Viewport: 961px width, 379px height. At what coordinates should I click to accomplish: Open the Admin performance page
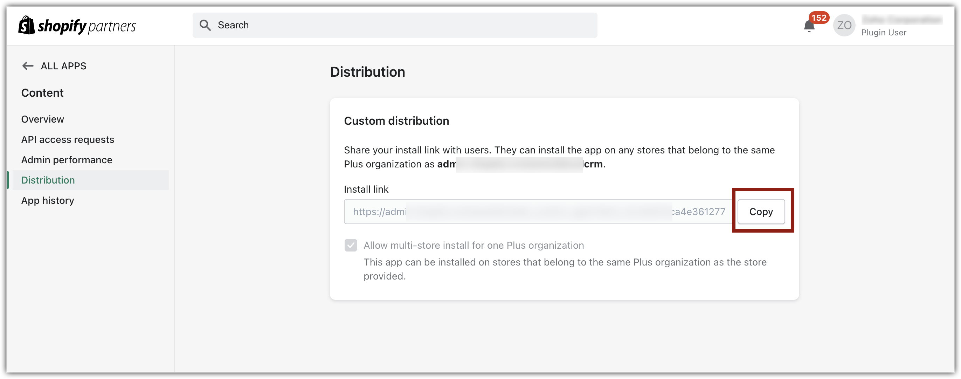(67, 160)
